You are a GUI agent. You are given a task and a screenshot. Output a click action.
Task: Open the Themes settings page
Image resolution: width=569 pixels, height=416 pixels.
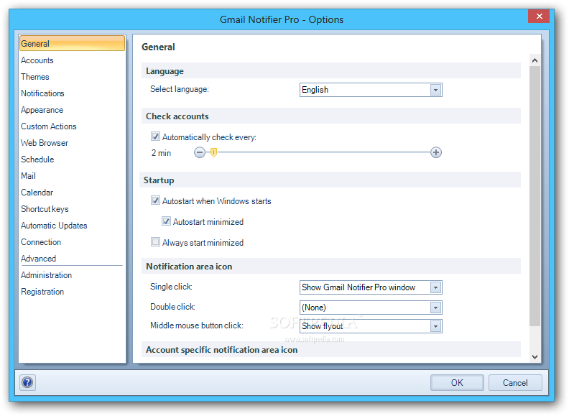(x=34, y=77)
